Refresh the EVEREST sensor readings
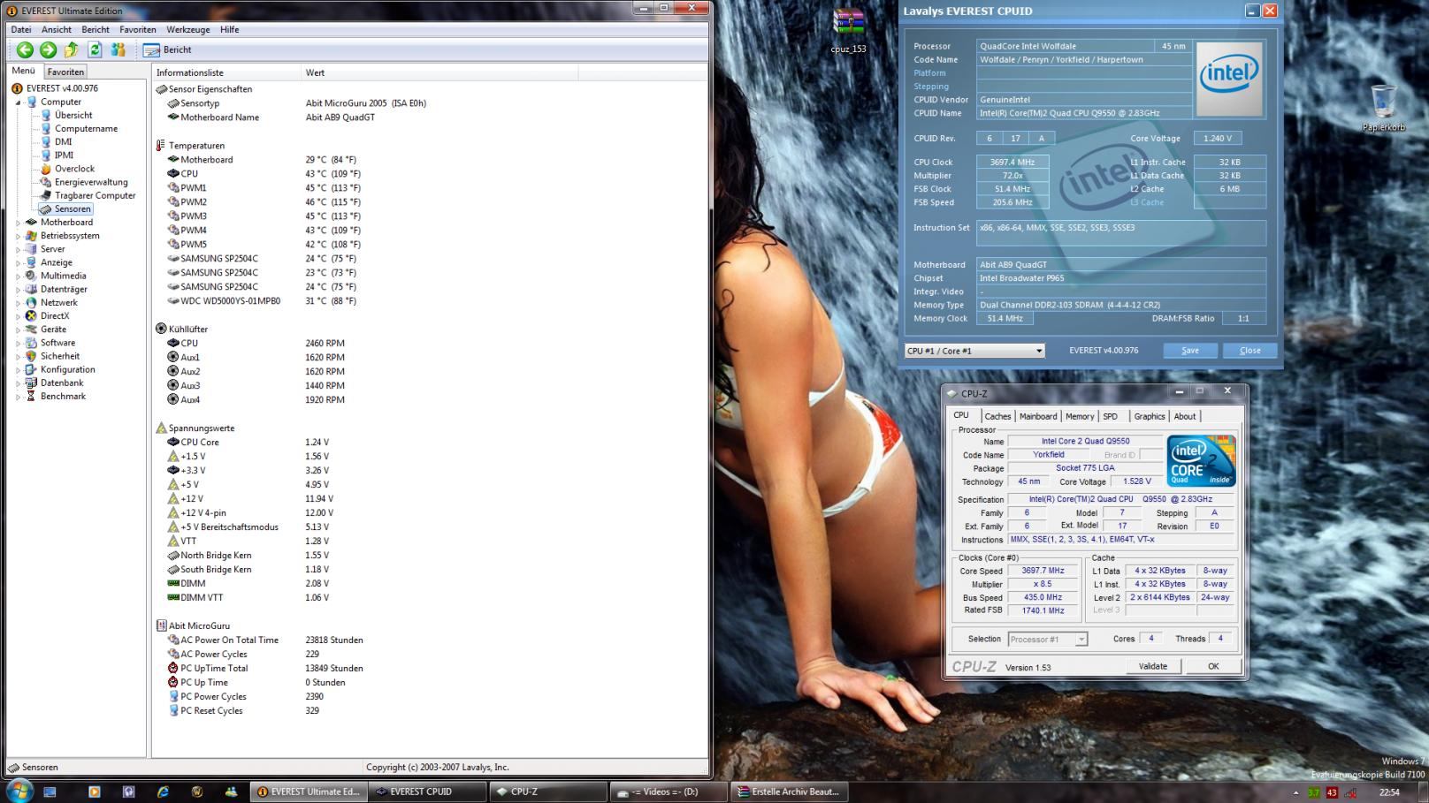This screenshot has width=1429, height=803. (x=95, y=50)
